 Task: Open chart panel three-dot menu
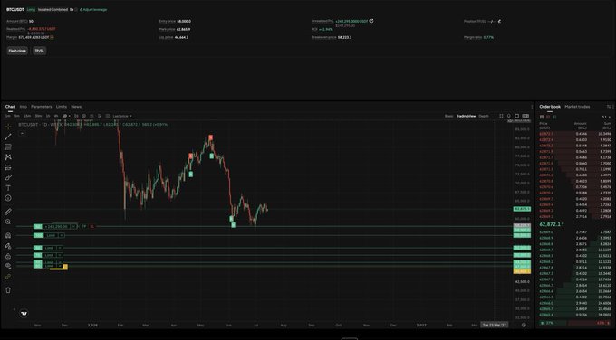pyautogui.click(x=532, y=107)
